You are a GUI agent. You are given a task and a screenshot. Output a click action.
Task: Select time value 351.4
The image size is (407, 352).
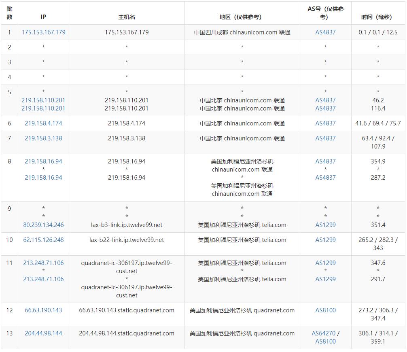tap(378, 225)
